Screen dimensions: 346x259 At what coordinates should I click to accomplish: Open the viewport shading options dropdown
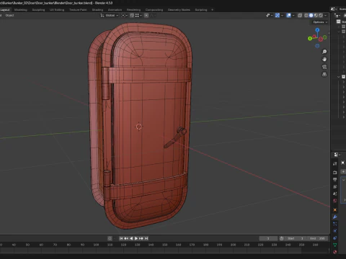click(x=325, y=15)
